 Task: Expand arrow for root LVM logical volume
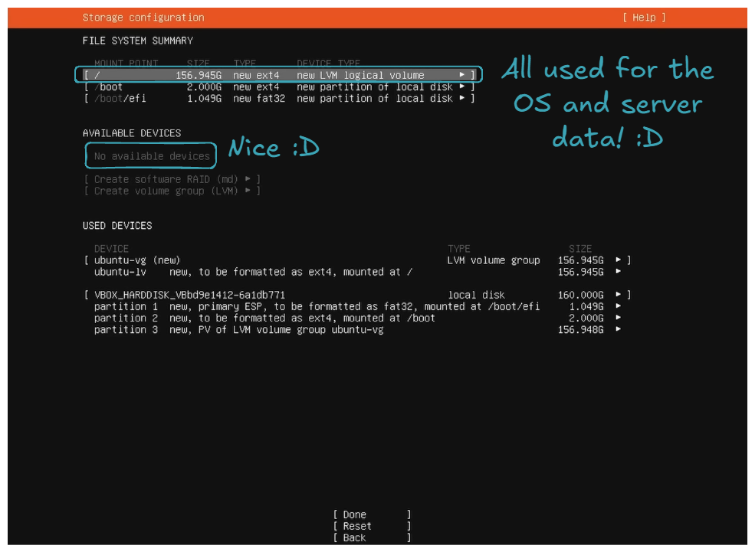461,75
